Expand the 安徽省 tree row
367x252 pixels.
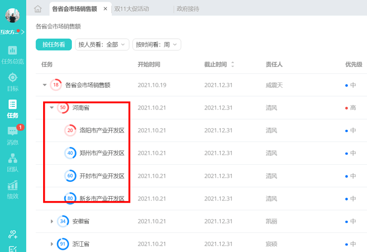52,221
